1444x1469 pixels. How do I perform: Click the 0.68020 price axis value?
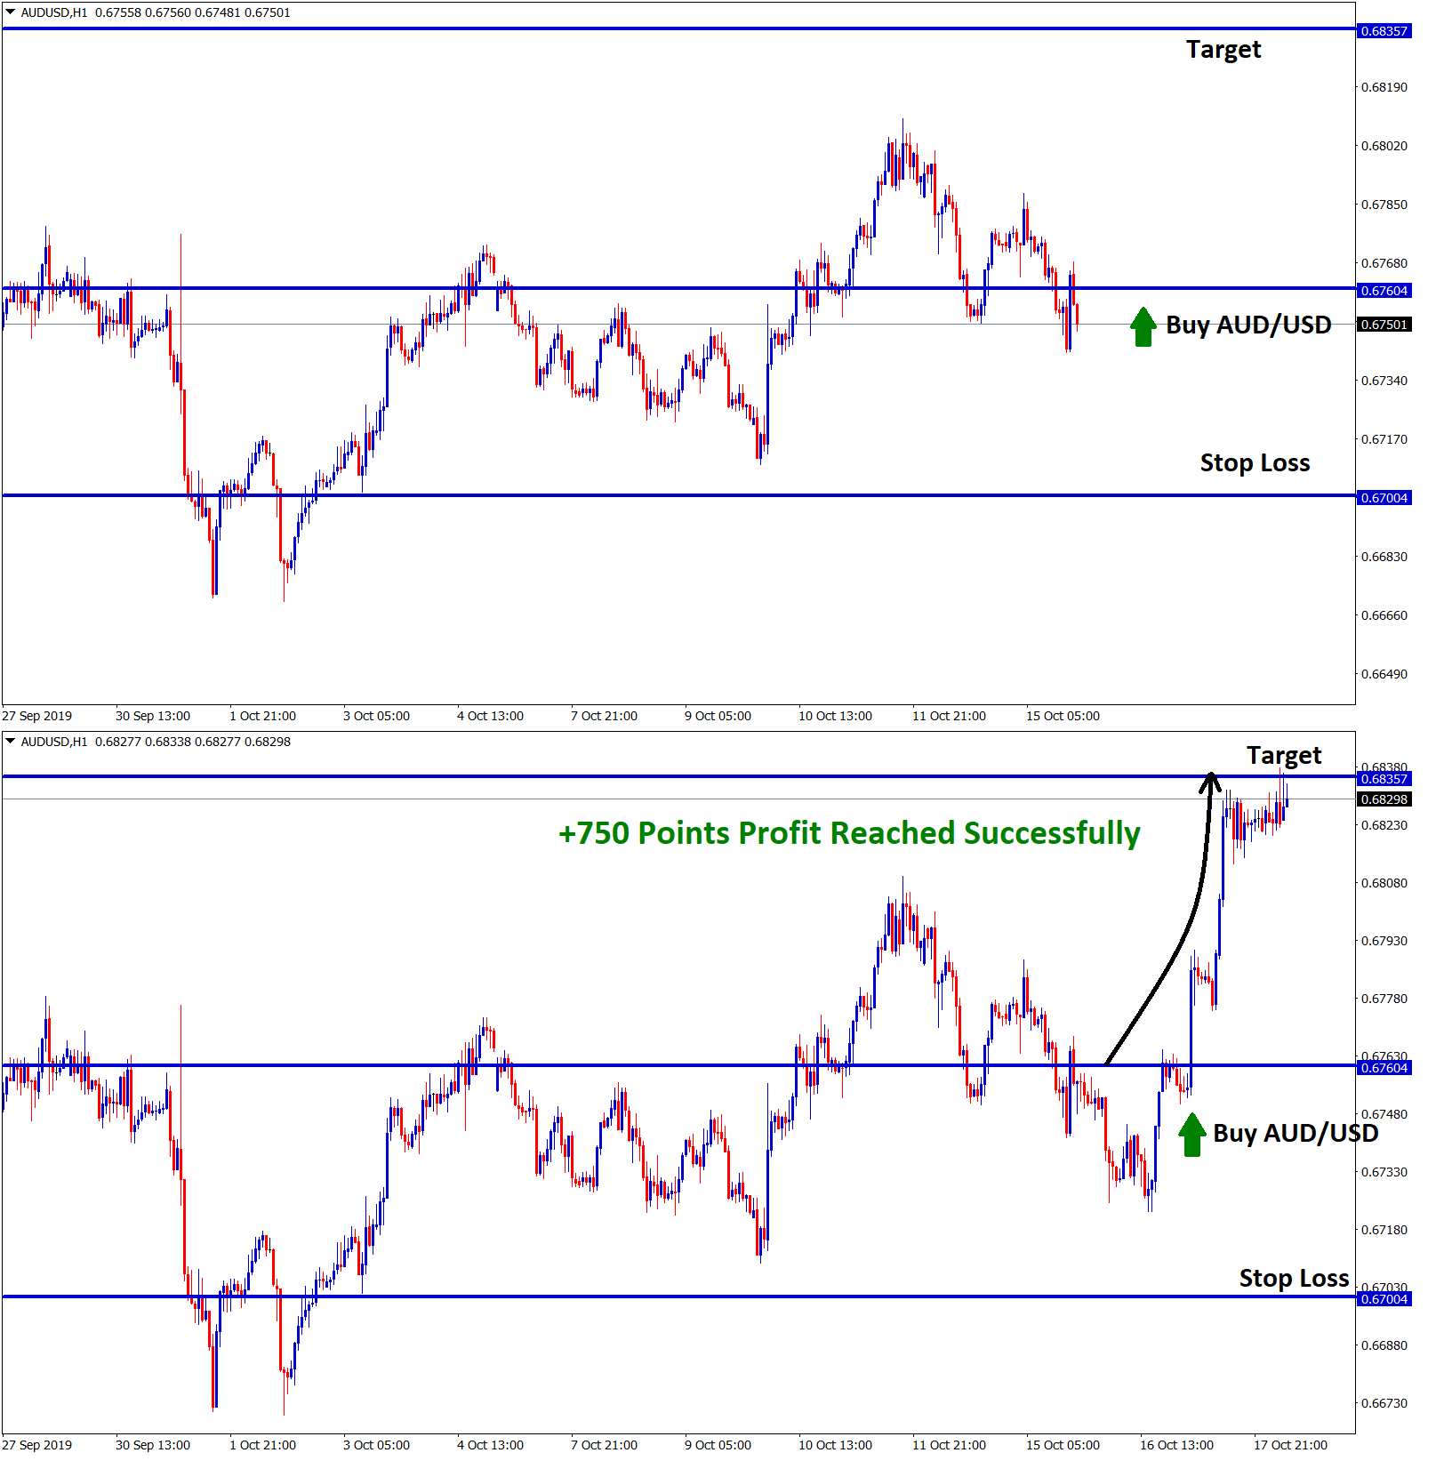pos(1384,146)
